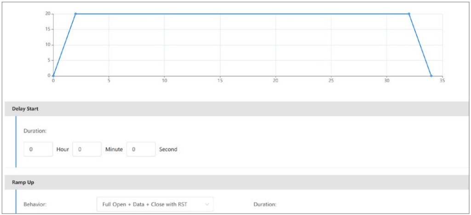Viewport: 471px width, 215px height.
Task: Select the data point where ramp up ends
Action: click(x=75, y=14)
